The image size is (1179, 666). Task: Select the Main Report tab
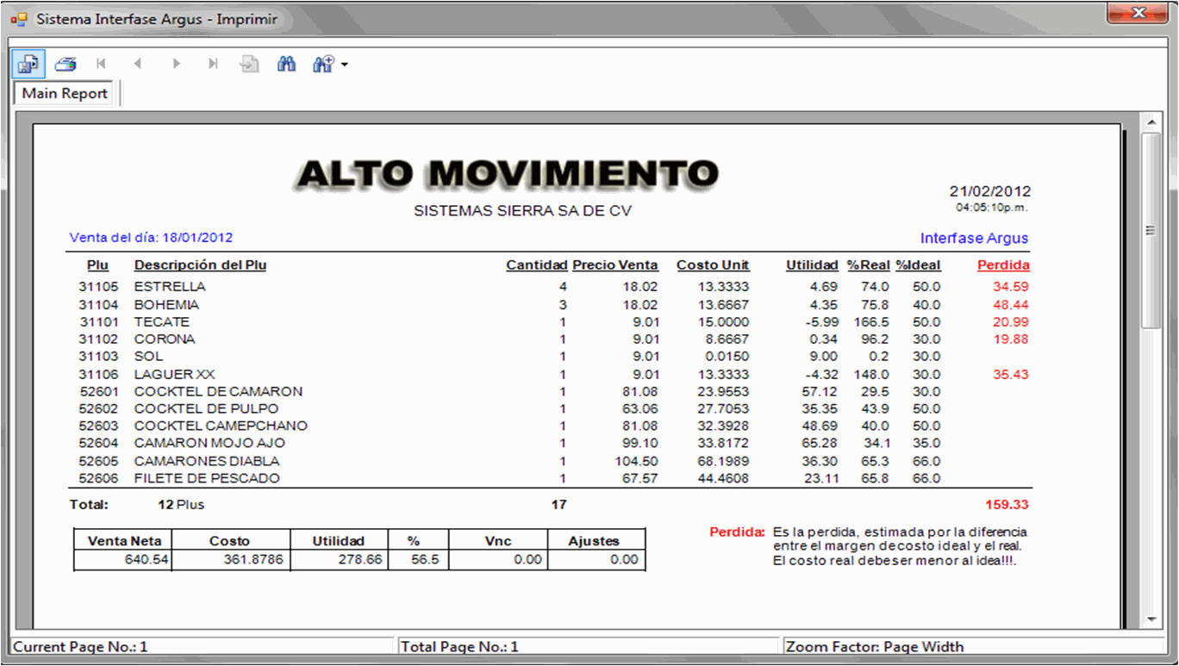tap(65, 93)
